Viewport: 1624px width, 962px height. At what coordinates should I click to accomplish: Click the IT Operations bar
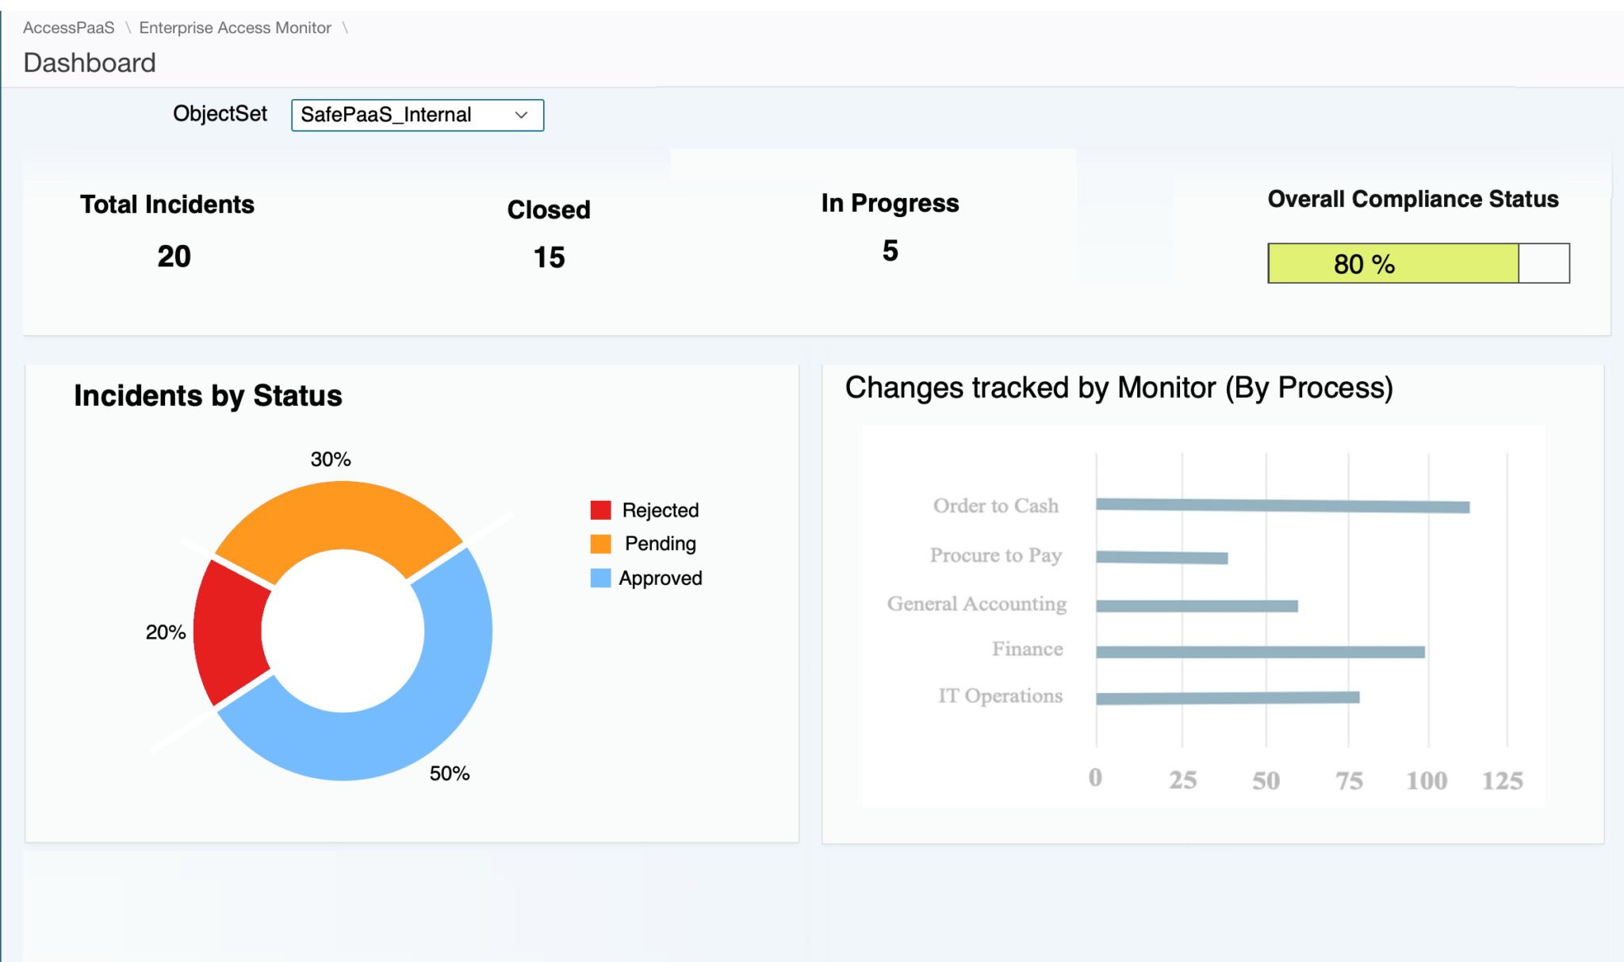pyautogui.click(x=1227, y=697)
